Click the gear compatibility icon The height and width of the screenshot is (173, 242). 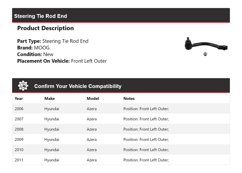pos(23,86)
